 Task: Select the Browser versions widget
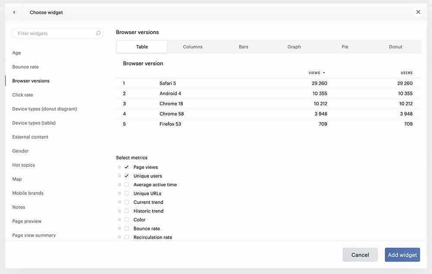(31, 81)
